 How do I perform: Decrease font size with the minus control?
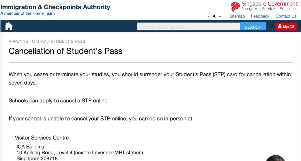tap(209, 16)
